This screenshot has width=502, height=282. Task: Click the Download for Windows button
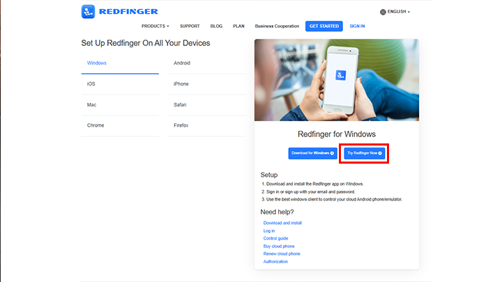tap(313, 153)
